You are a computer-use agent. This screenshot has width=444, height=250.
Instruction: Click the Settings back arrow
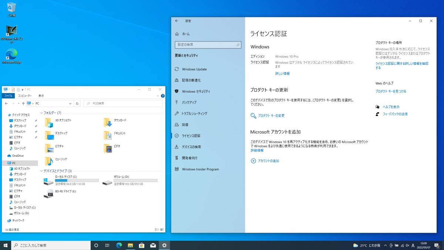pyautogui.click(x=177, y=21)
